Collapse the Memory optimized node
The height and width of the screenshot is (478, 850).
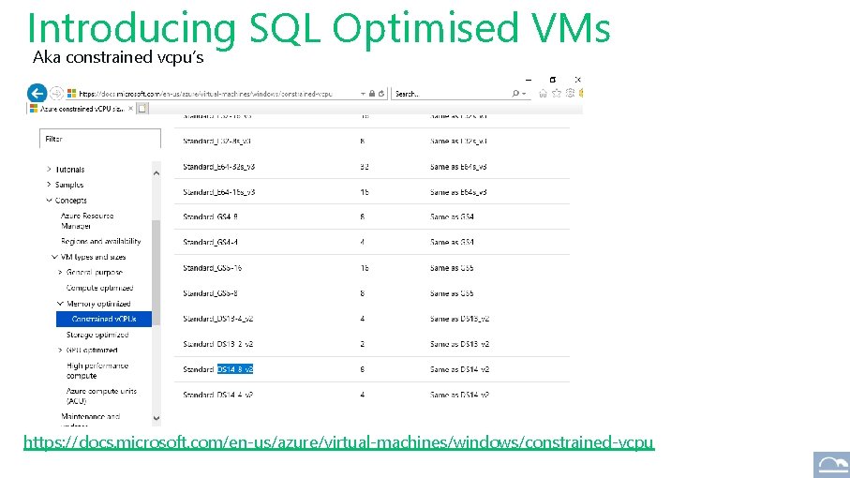pos(60,304)
